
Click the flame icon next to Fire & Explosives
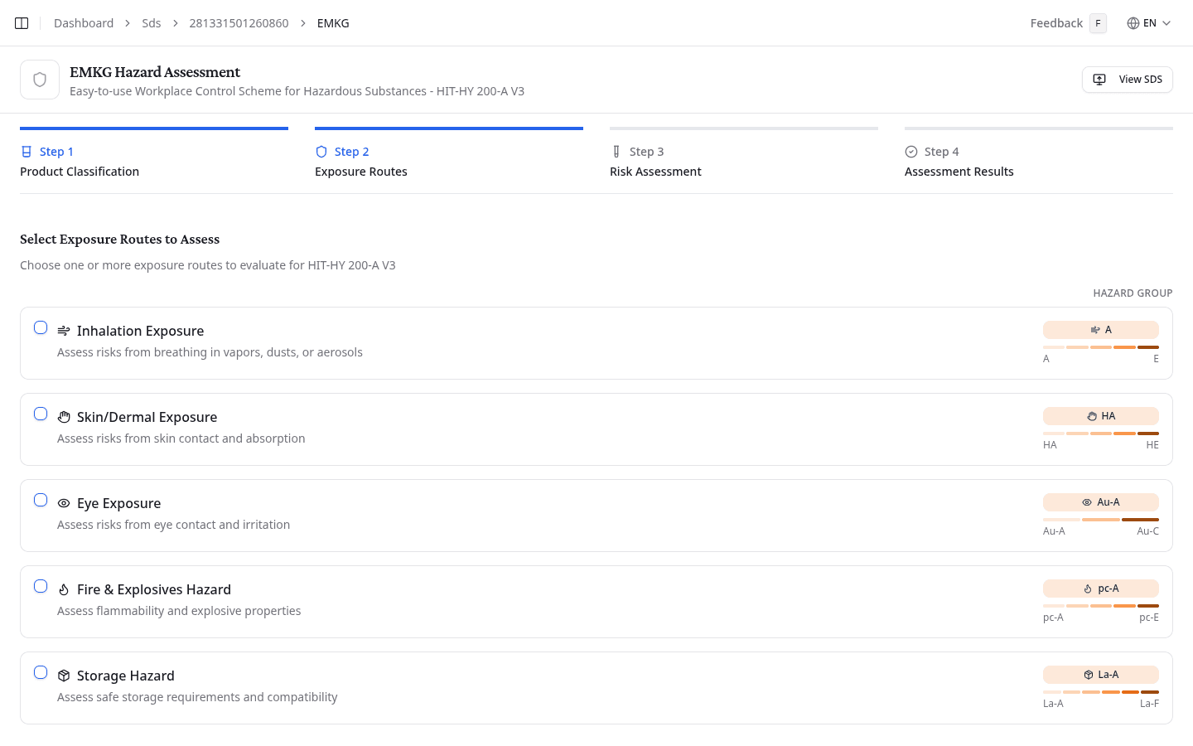(64, 589)
